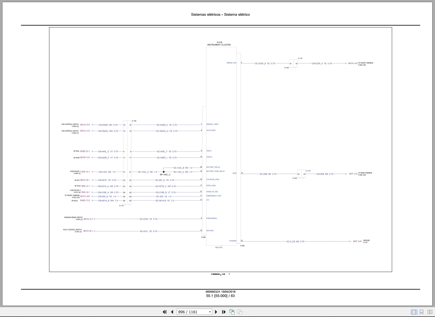Viewport: 435px width, 317px height.
Task: Click wire label SC-021K_C OR 0.75
Action: click(x=166, y=186)
